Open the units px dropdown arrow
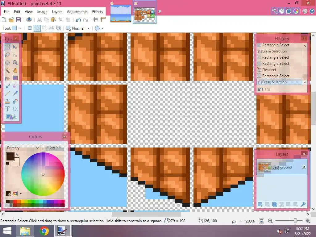This screenshot has height=237, width=316. pos(240,221)
